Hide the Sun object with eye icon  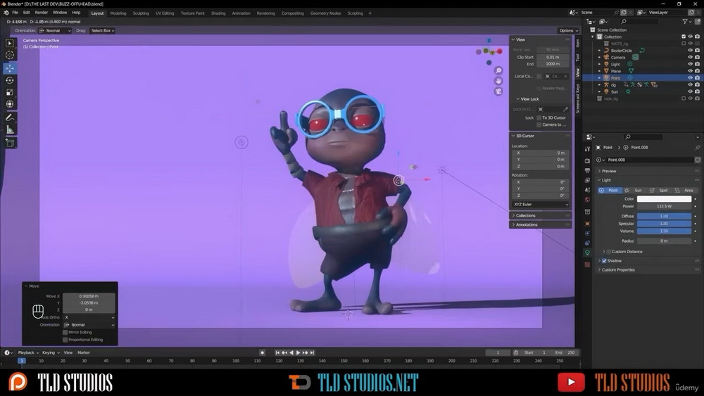tap(691, 92)
